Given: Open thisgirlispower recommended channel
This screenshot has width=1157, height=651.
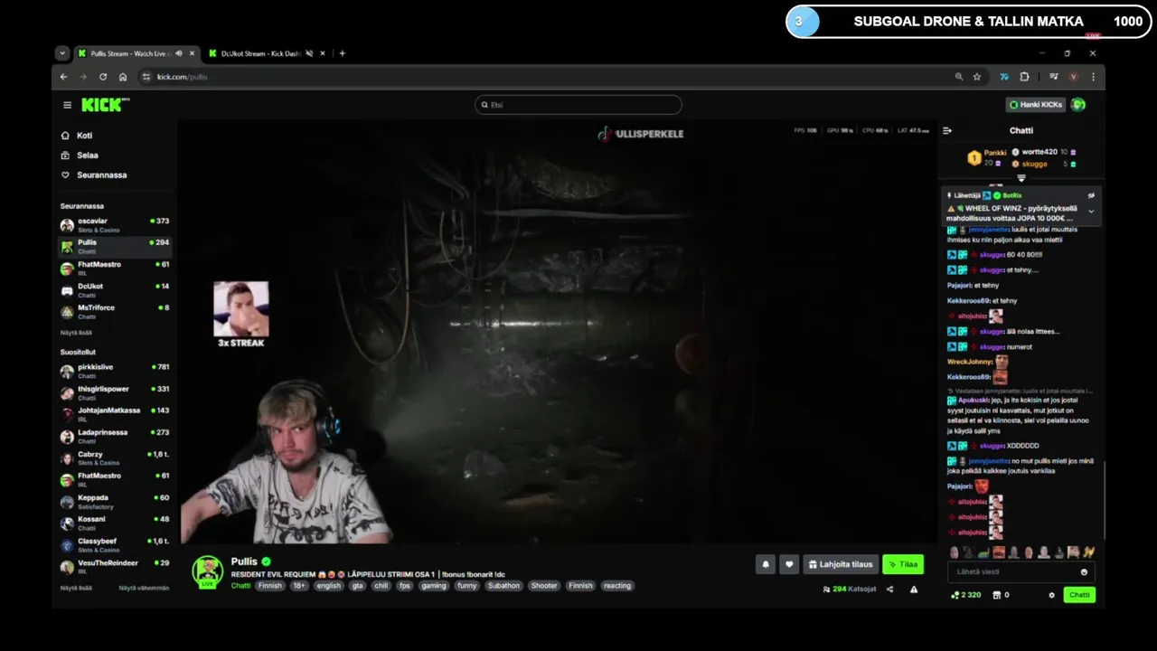Looking at the screenshot, I should (x=115, y=392).
